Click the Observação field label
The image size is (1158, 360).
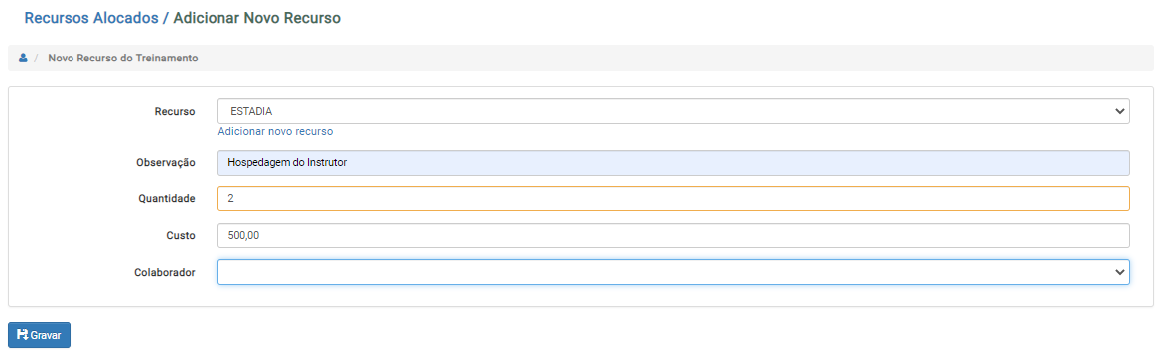pyautogui.click(x=166, y=163)
